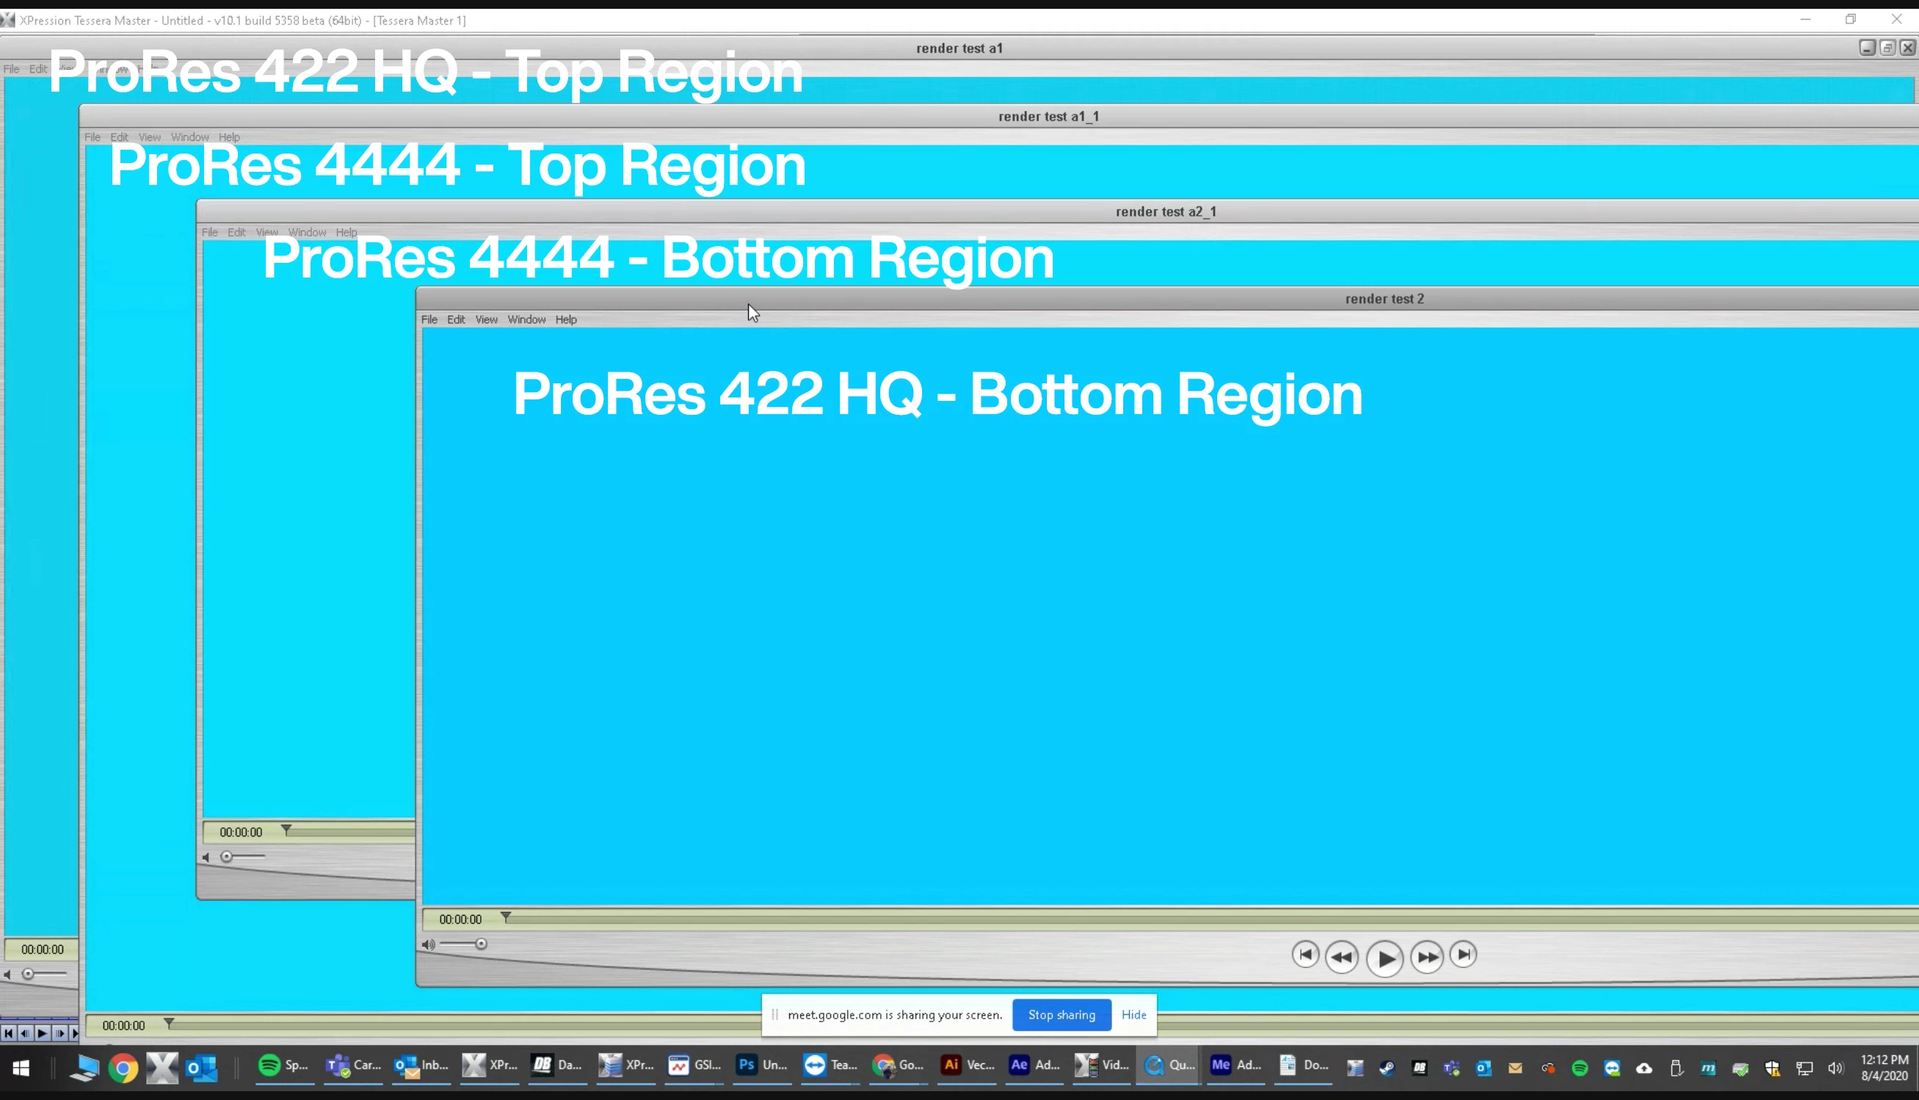The image size is (1919, 1100).
Task: Hide the screen sharing notification
Action: [x=1133, y=1015]
